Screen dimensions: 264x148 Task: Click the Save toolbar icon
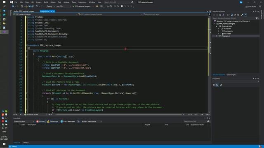coord(29,7)
